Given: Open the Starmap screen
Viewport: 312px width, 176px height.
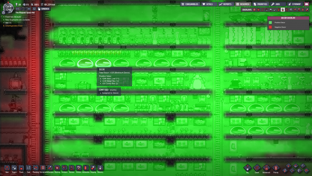Looking at the screenshot, I should pos(295,4).
